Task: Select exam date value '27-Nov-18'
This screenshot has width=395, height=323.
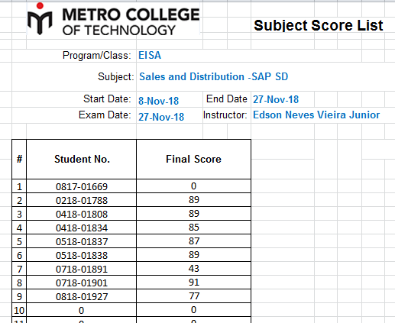Action: click(161, 117)
